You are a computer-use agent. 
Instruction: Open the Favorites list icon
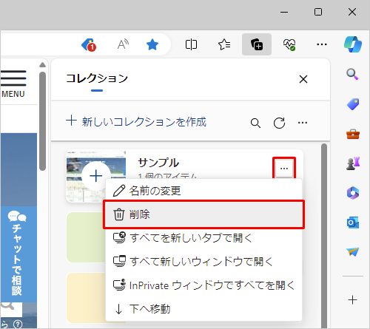[x=224, y=44]
